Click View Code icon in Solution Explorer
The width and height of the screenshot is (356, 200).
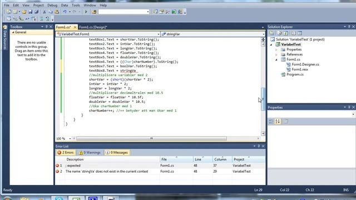click(294, 33)
